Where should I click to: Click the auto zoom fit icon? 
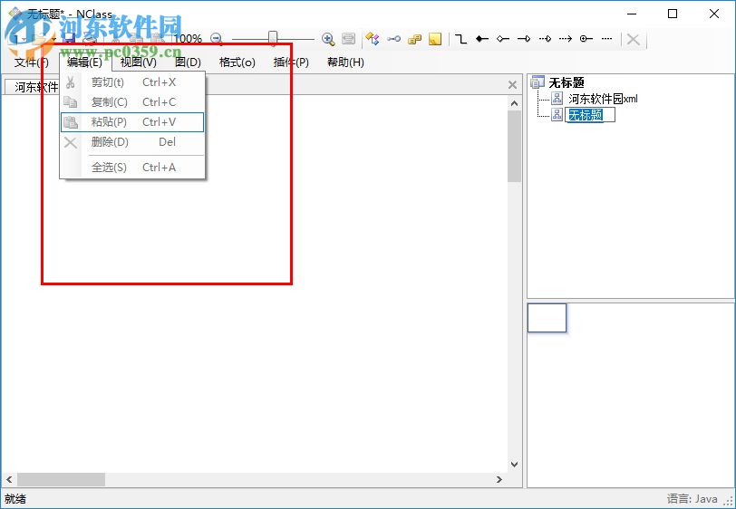348,38
